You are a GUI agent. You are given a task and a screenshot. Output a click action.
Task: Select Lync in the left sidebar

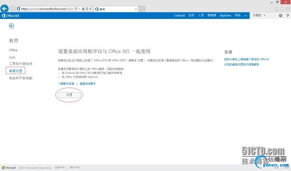[x=12, y=57]
